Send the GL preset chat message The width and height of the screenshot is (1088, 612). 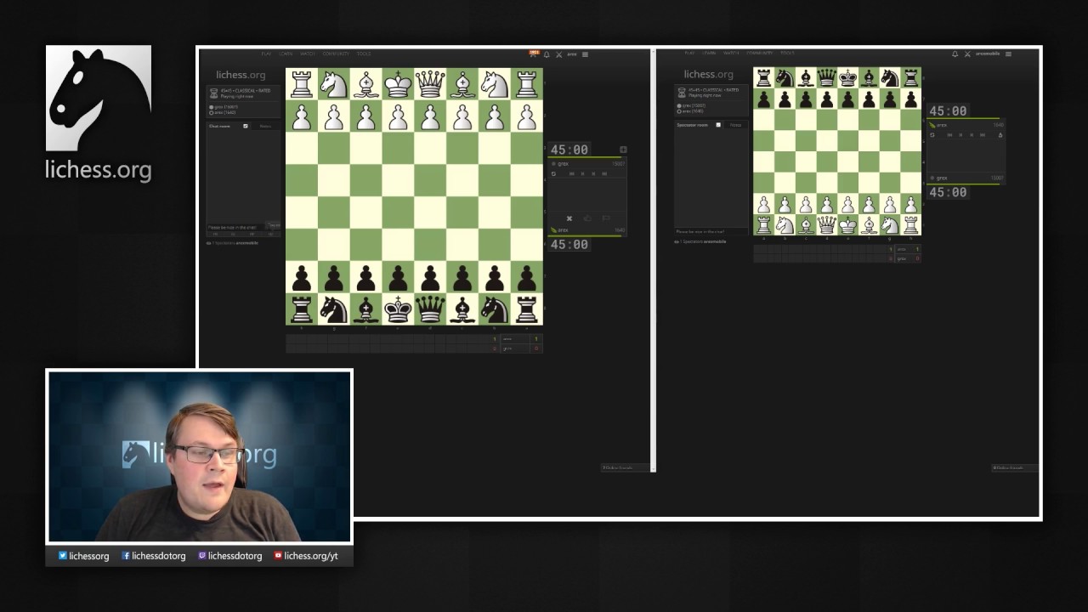coord(233,235)
